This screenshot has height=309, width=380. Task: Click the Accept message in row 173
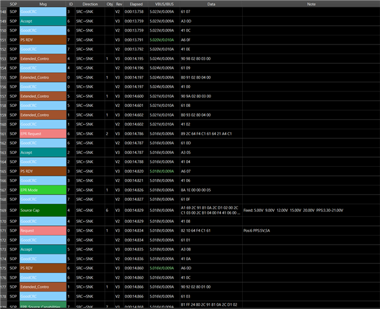[x=43, y=249]
